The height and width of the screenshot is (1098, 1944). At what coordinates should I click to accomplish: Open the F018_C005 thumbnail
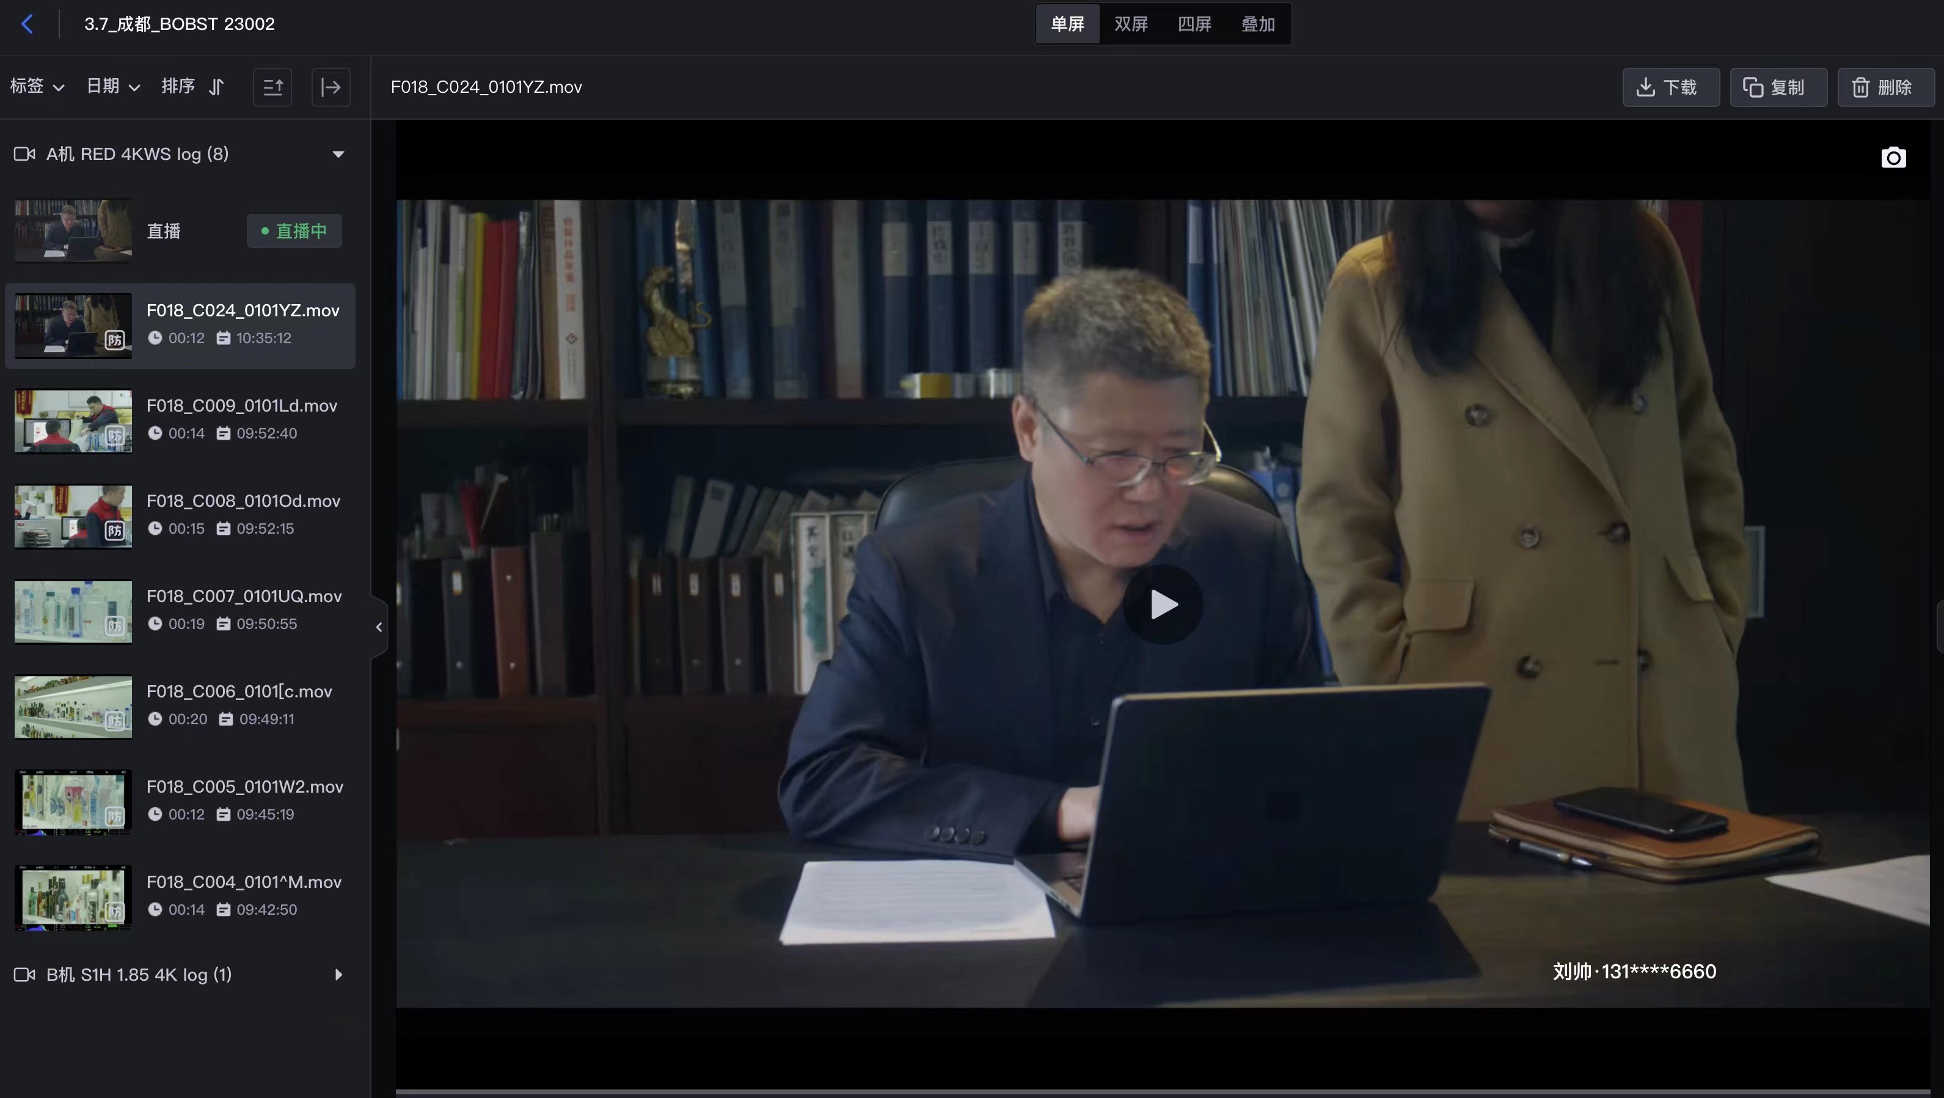pyautogui.click(x=73, y=802)
